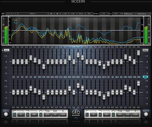Go to previous preset with left arrow
The image size is (152, 127).
pyautogui.click(x=51, y=14)
